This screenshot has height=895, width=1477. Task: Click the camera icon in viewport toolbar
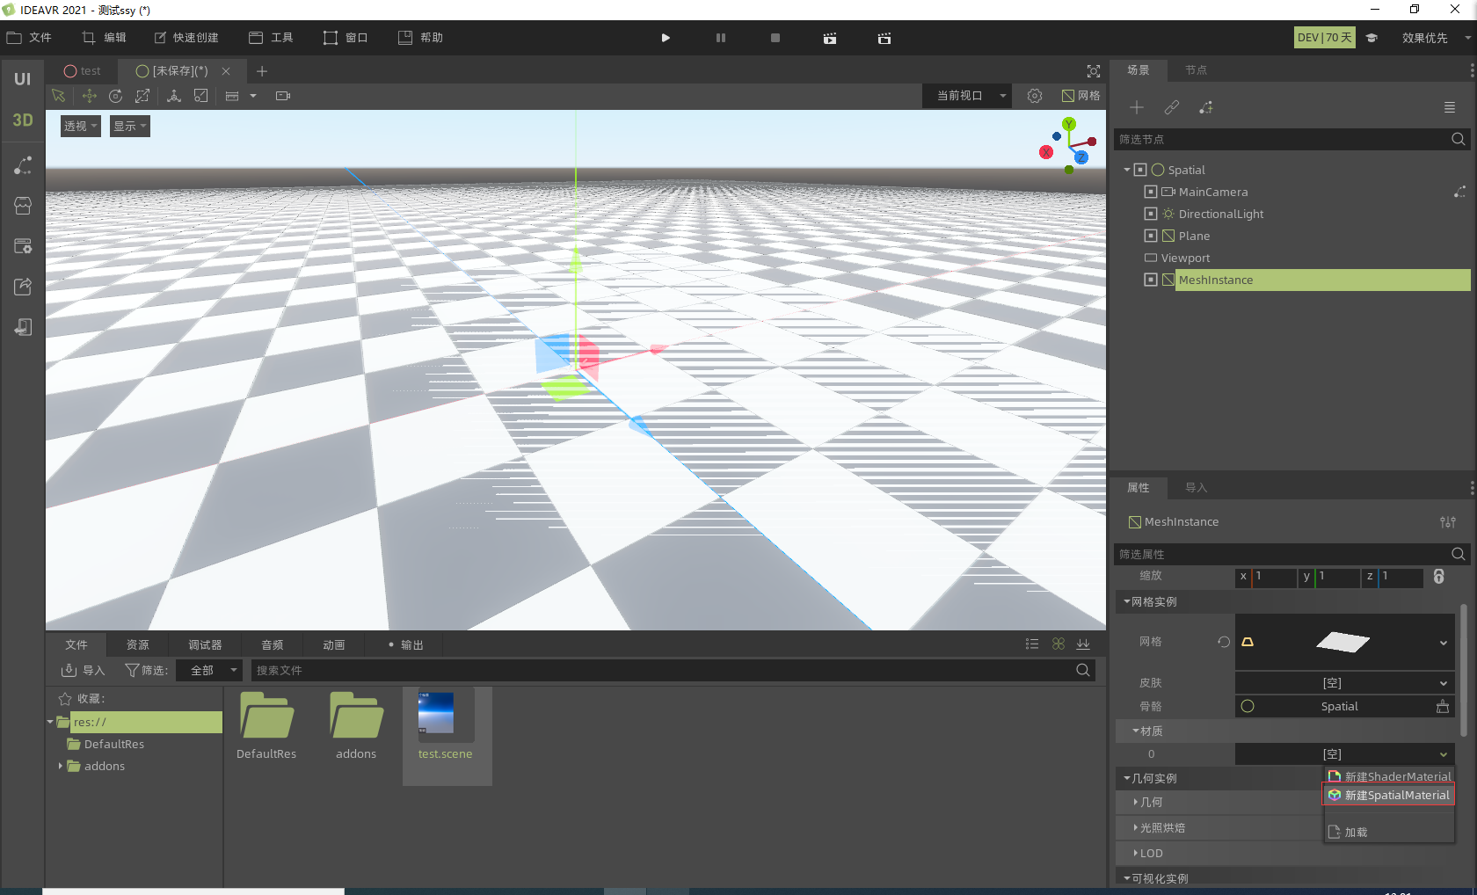pyautogui.click(x=282, y=96)
